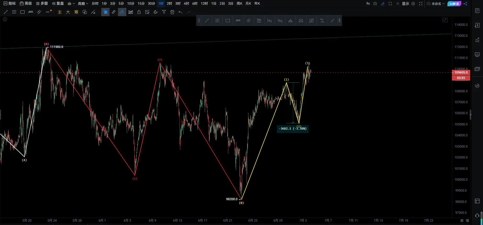The image size is (483, 225).
Task: Select the three-wave W3 tool
Action: point(270,21)
